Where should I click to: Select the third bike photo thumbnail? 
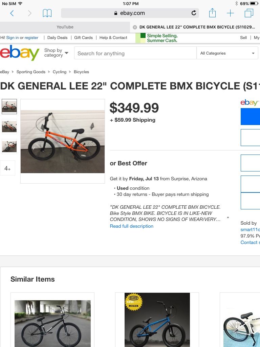pos(9,146)
